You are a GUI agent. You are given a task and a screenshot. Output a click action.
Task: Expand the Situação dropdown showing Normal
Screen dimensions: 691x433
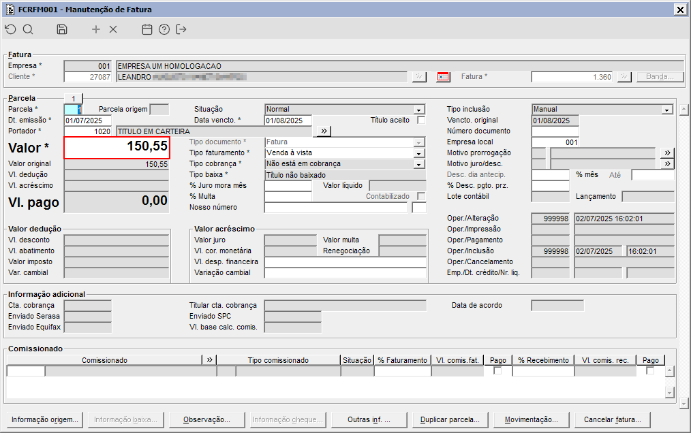419,109
